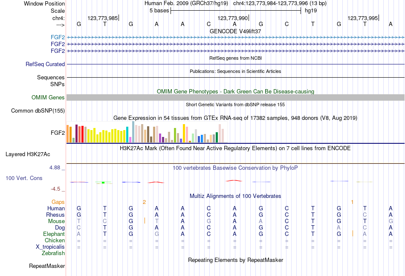Click the -4.5 PhyloP lower scale value
Screen dimensions: 405x276
pyautogui.click(x=55, y=189)
